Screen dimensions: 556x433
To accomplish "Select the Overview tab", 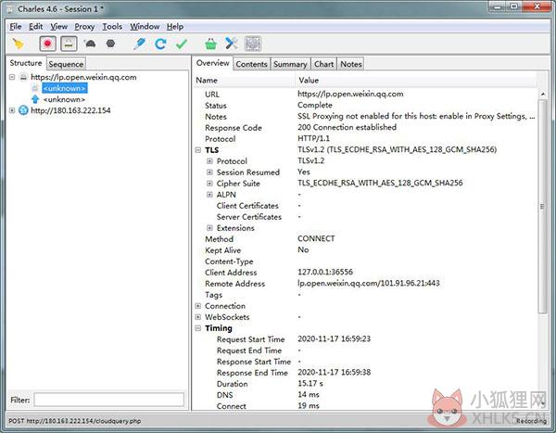I will pos(213,63).
